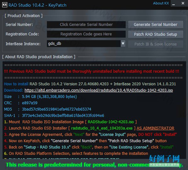188x170 pixels.
Task: Click Patch IB & Save license button
Action: (156, 44)
